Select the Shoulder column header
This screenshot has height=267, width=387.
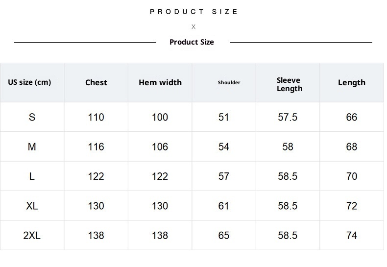click(x=229, y=83)
